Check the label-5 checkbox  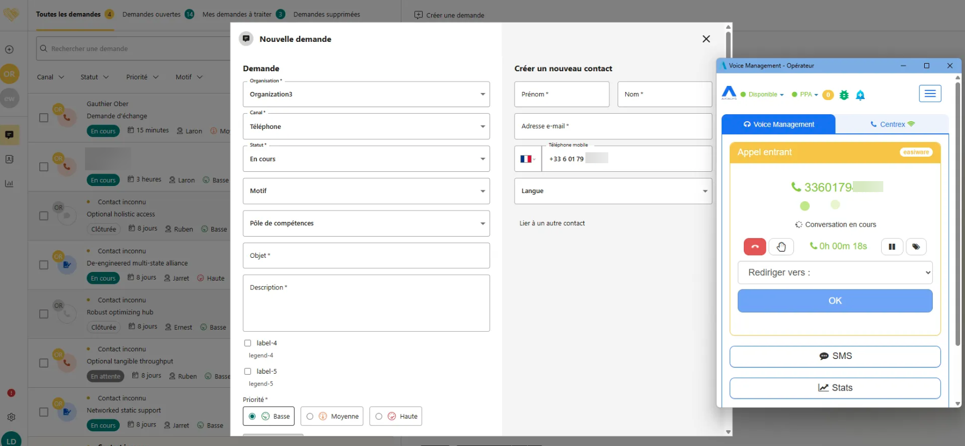tap(248, 371)
